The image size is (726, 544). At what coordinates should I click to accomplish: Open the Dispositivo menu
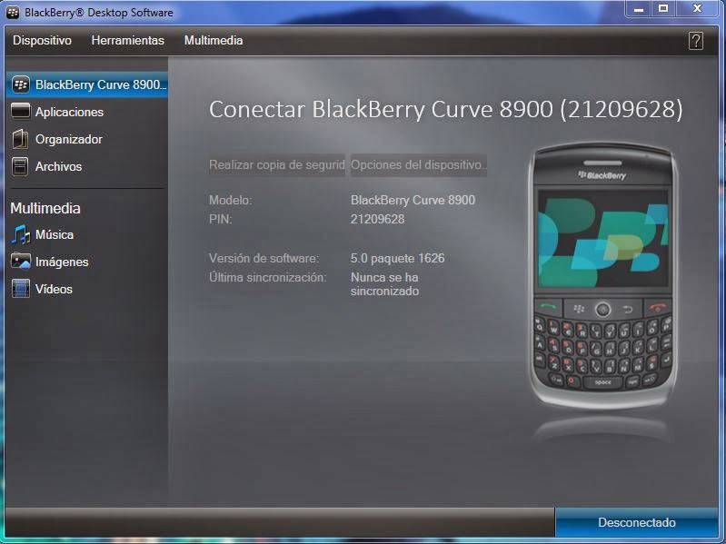point(42,41)
